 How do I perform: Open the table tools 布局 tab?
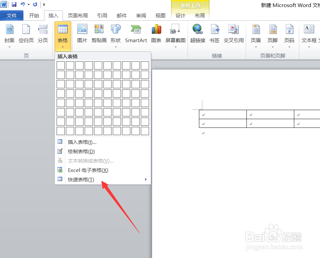click(200, 15)
